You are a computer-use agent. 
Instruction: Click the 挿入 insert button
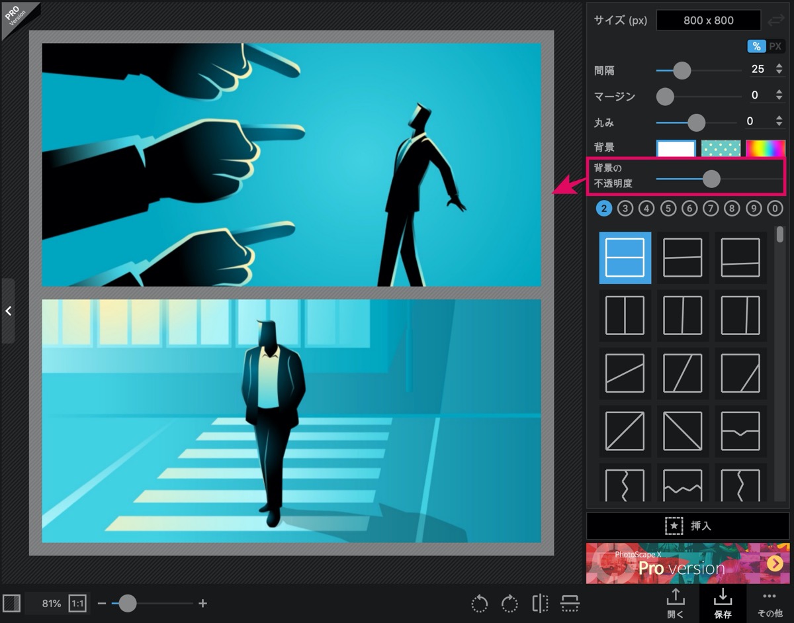tap(687, 526)
